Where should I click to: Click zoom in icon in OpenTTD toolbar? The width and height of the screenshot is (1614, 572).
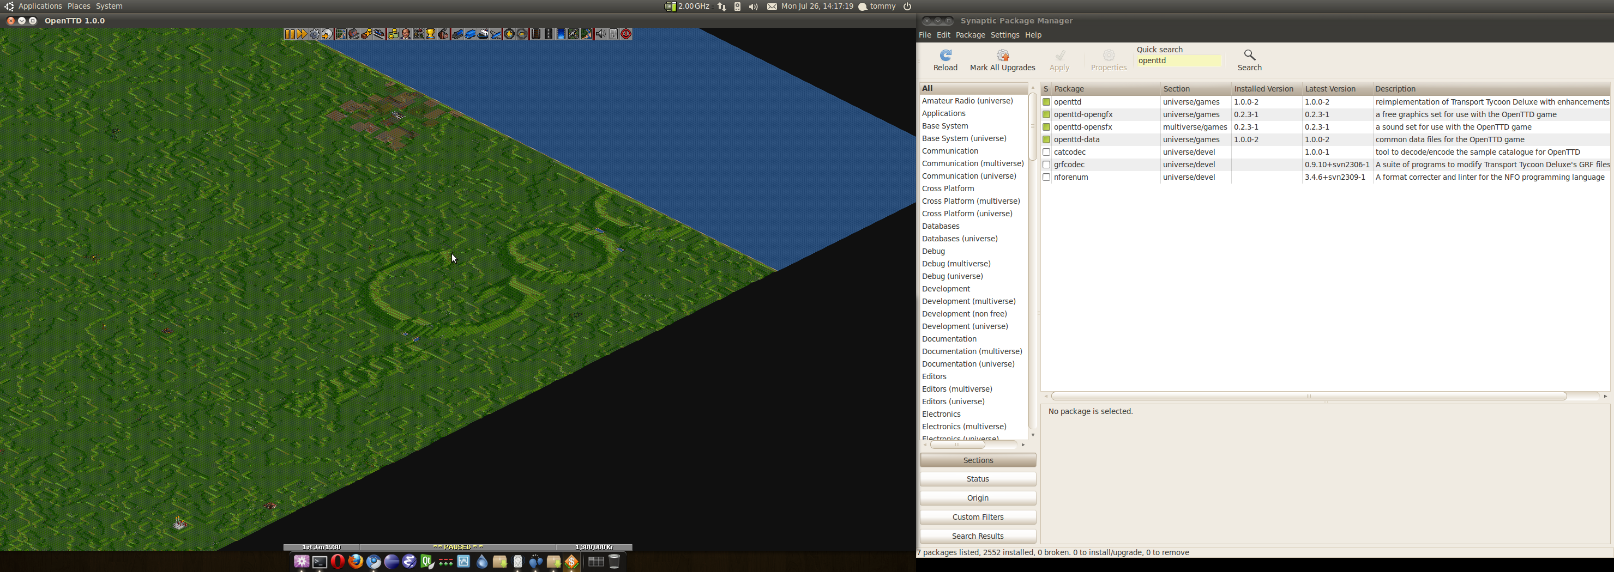pyautogui.click(x=509, y=34)
